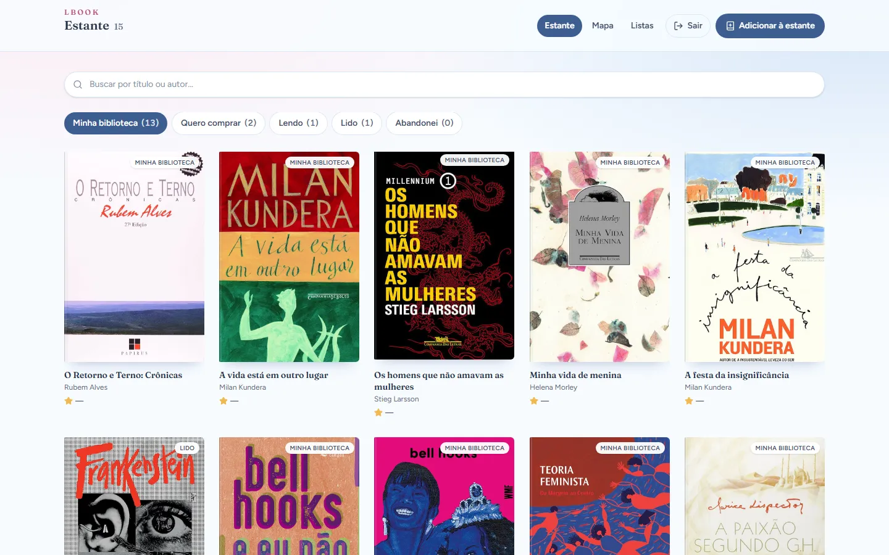Screen dimensions: 889x555
Task: Click the rating star under Minha vida de menina
Action: click(x=534, y=401)
